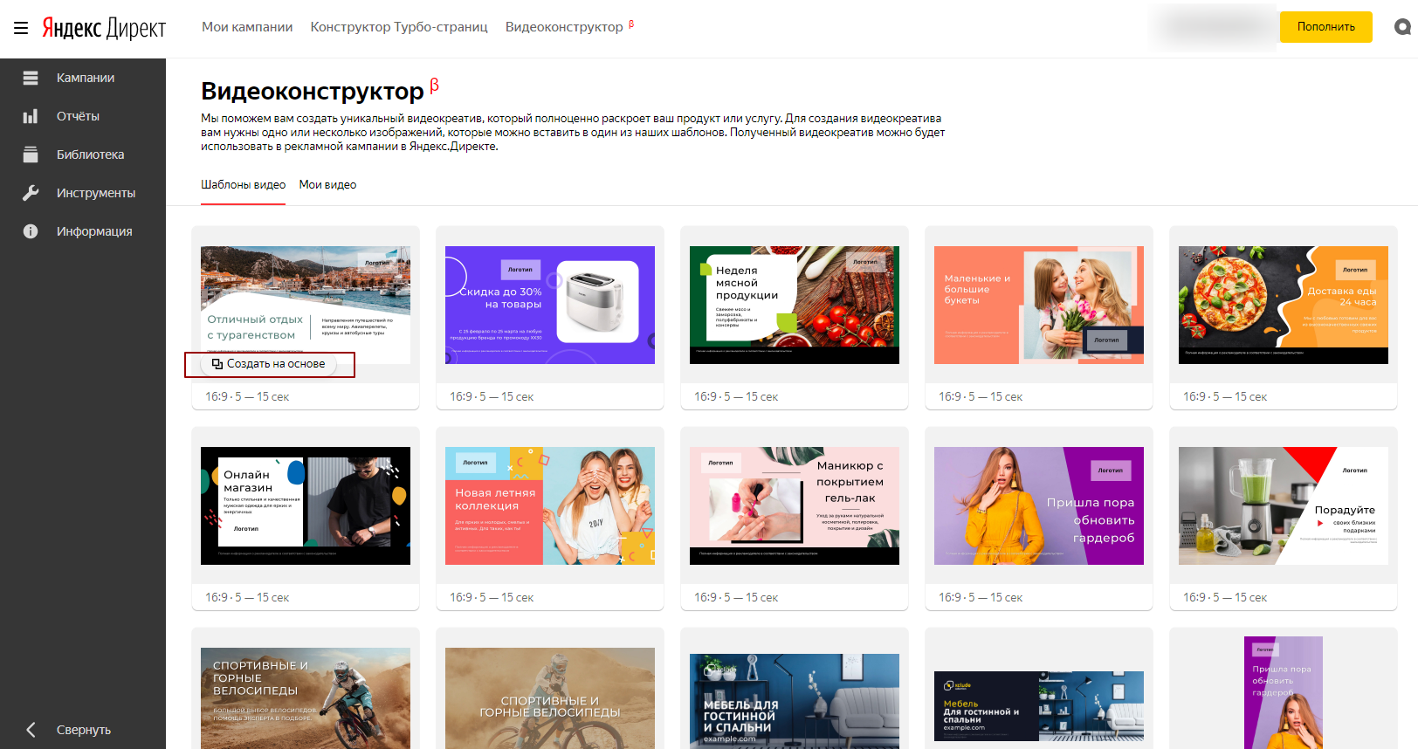Select the horizontal Пришла пора обновить гардероб template
Viewport: 1418px width, 749px height.
1039,505
